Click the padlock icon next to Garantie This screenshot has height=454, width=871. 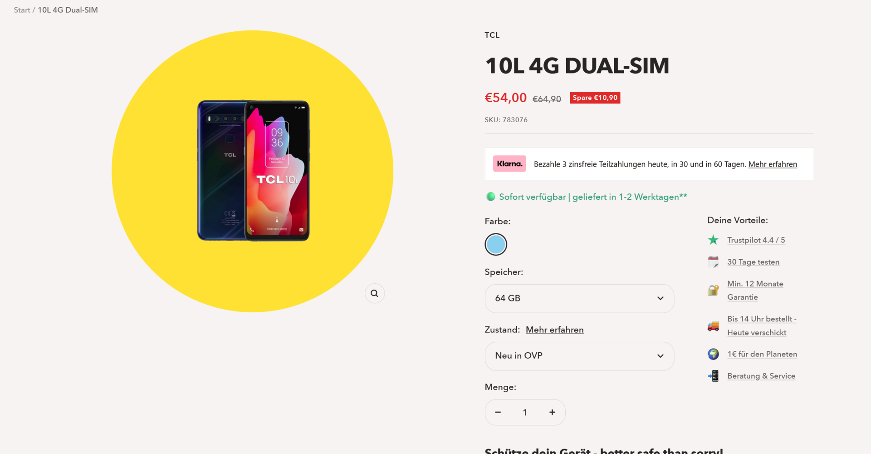pos(713,290)
